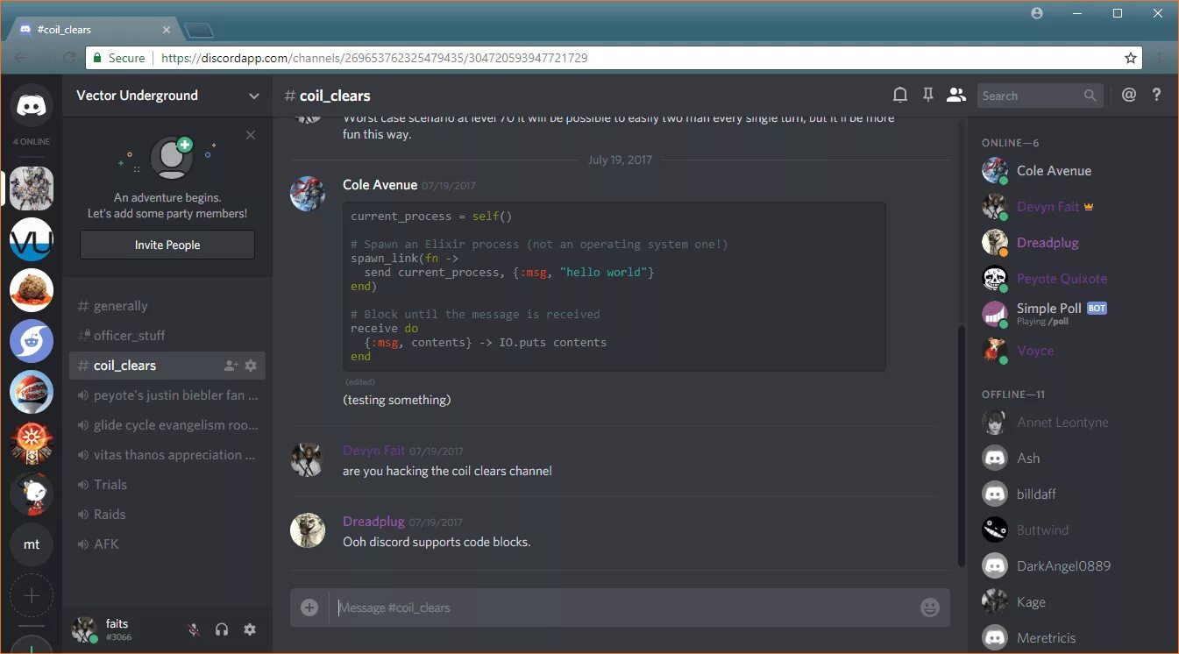Open emoji picker
1179x654 pixels.
(x=930, y=608)
